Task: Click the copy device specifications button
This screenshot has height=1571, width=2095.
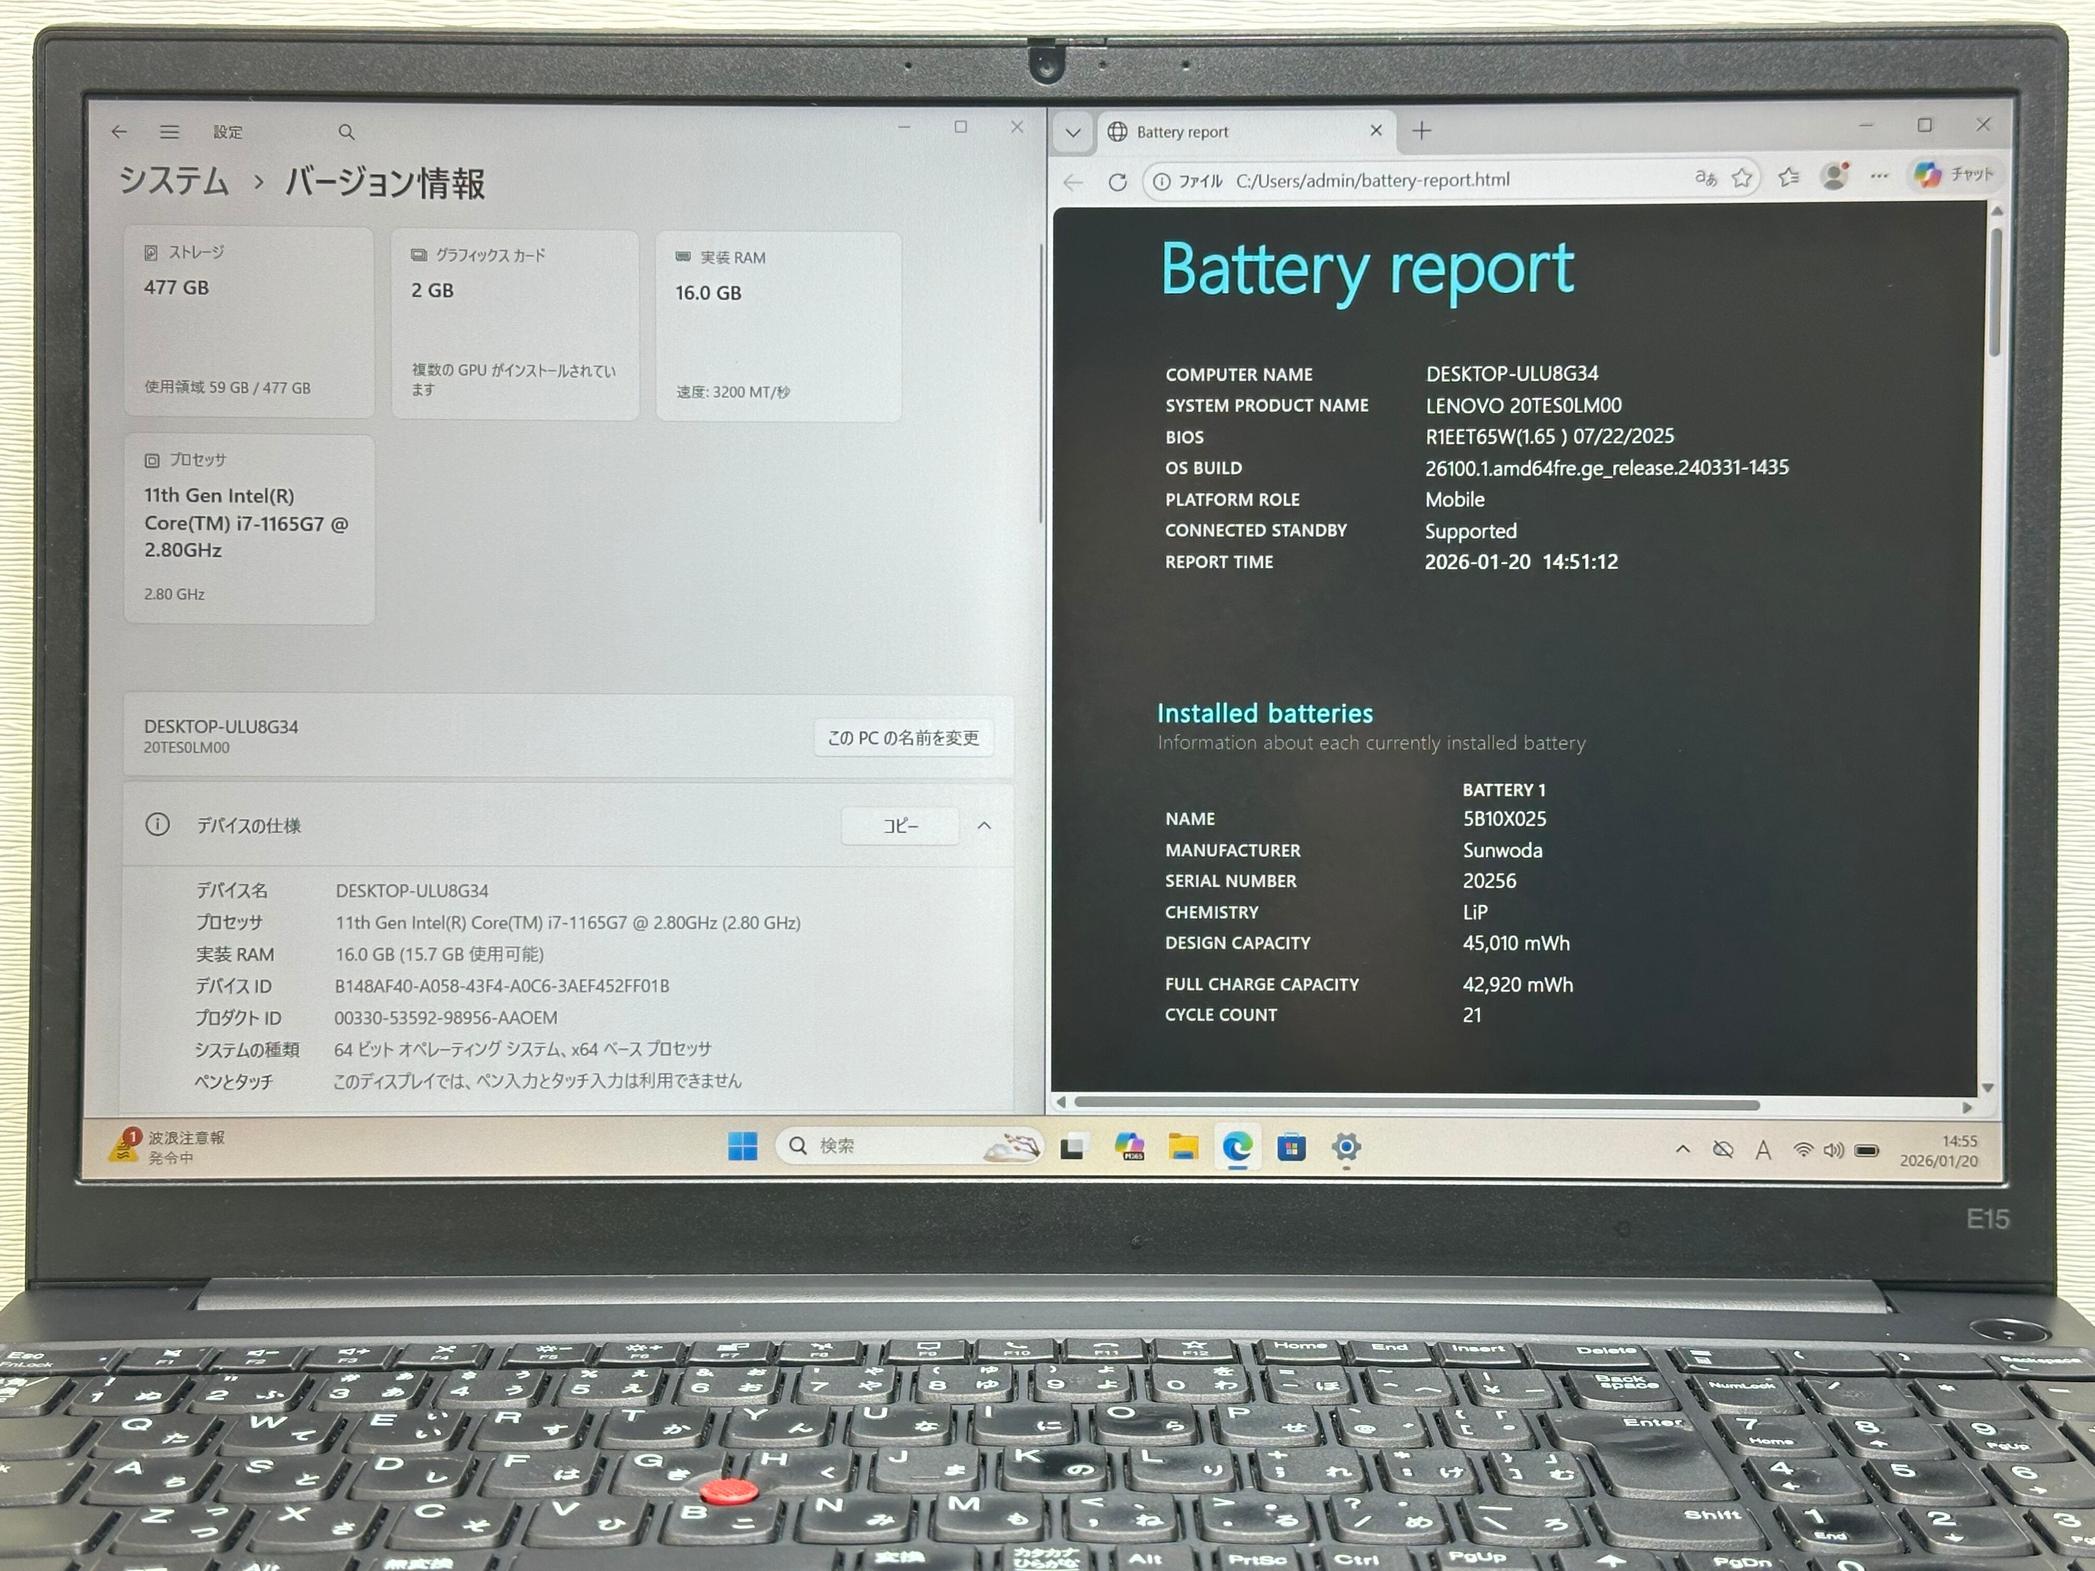Action: pyautogui.click(x=900, y=826)
